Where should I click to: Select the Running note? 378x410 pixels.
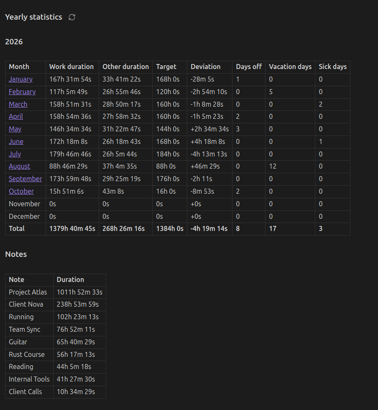(21, 317)
